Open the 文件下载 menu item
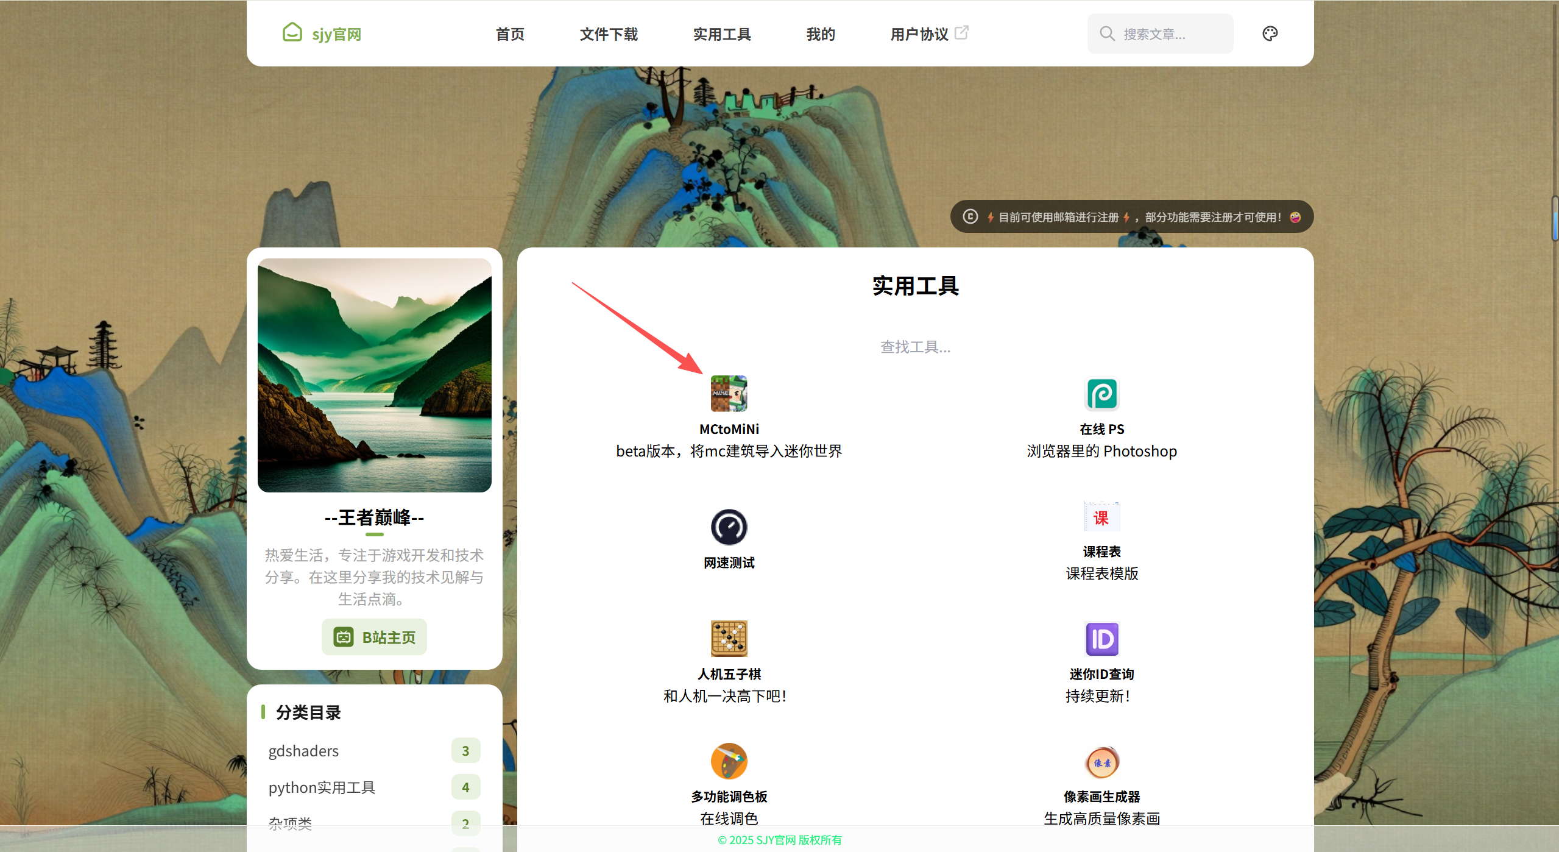 click(609, 34)
